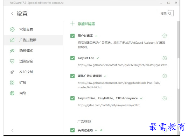Click the EasylistChina、EasylistLite、CJX'sAnnoyance title
Screen dimensions: 188x137
click(108, 98)
